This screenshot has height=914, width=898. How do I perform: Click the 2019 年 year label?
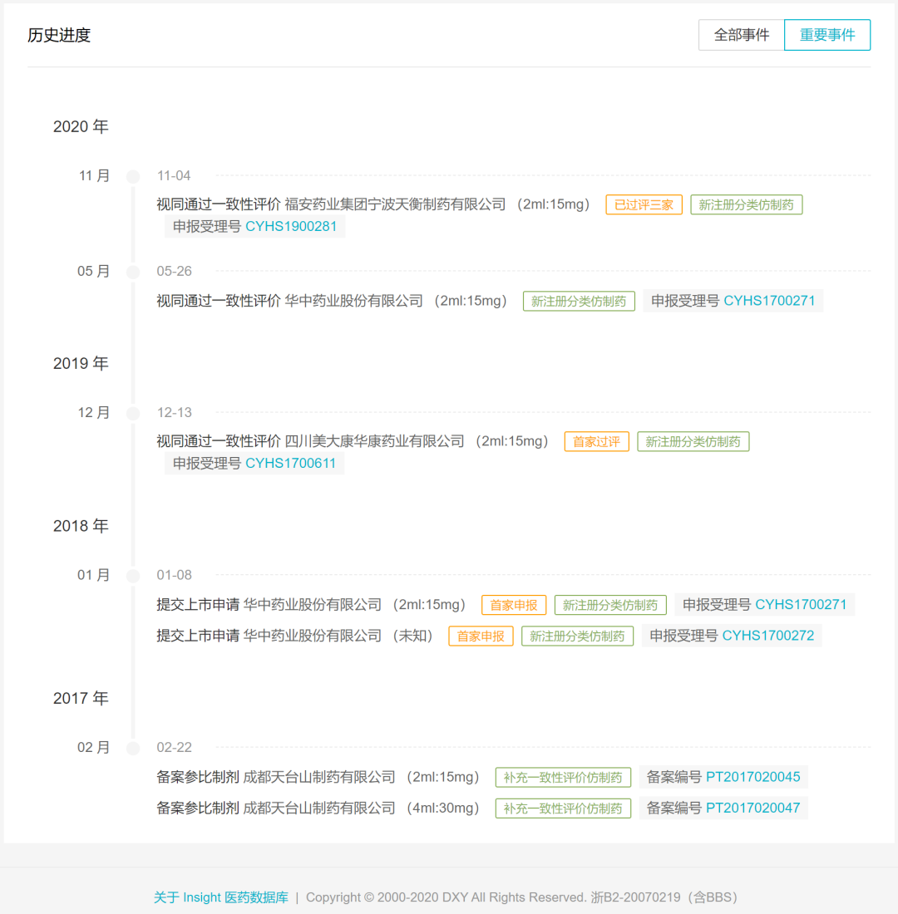(x=81, y=363)
